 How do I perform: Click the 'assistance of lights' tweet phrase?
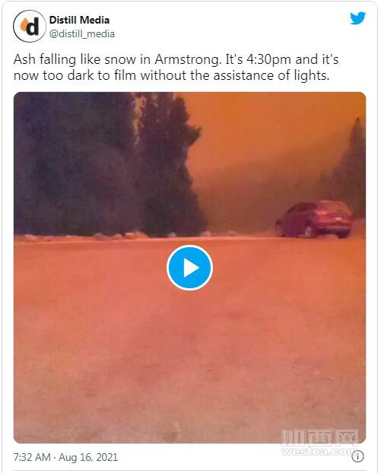(x=271, y=75)
